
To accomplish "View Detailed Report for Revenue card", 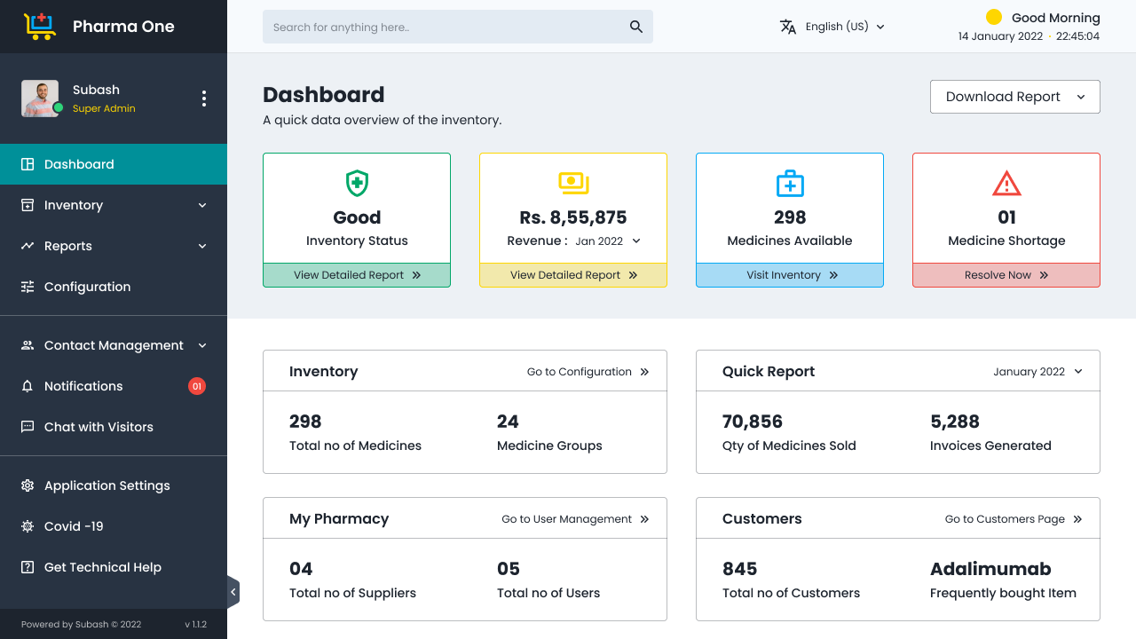I will 573,275.
